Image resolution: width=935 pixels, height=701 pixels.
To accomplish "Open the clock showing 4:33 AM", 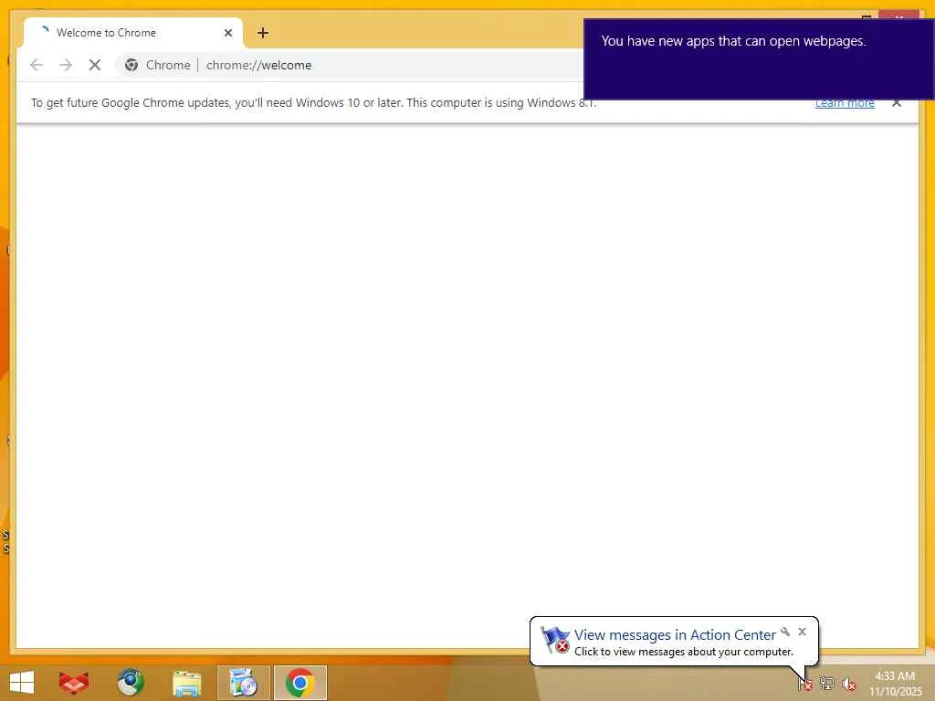I will point(895,684).
